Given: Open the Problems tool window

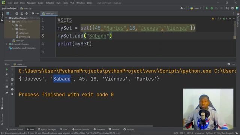Looking at the screenshot, I should click(99, 129).
